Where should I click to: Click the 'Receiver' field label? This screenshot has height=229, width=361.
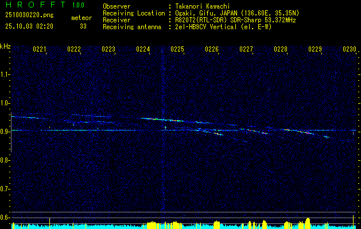click(117, 20)
